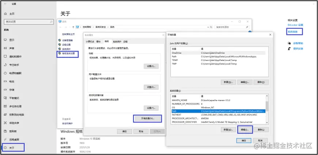The height and width of the screenshot is (155, 318).
Task: Click 编辑(E) under user variables
Action: 245,82
